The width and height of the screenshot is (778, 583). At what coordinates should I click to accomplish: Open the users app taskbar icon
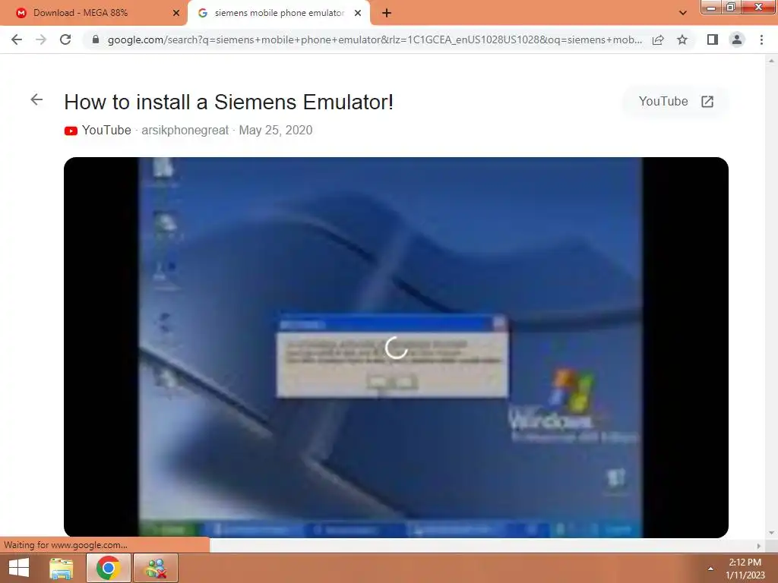point(155,568)
